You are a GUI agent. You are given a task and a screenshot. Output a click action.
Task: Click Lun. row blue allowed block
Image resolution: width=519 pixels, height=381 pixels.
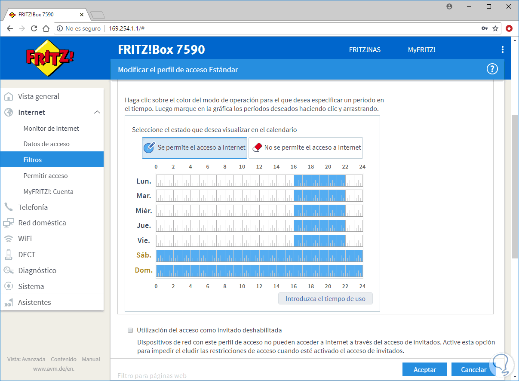(319, 181)
